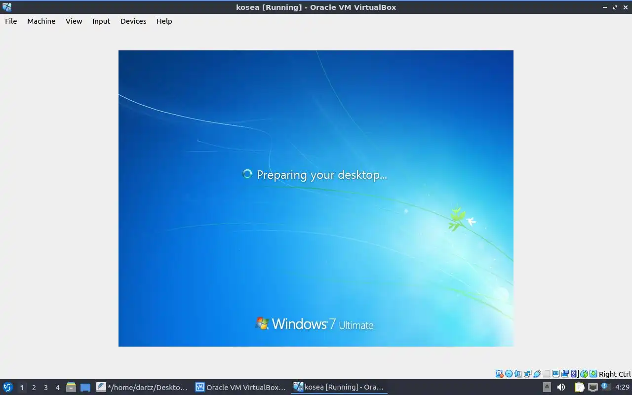Switch to virtual desktop 4
Viewport: 632px width, 395px height.
point(57,388)
